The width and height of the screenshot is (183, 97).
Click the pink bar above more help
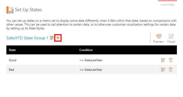[x=167, y=1]
